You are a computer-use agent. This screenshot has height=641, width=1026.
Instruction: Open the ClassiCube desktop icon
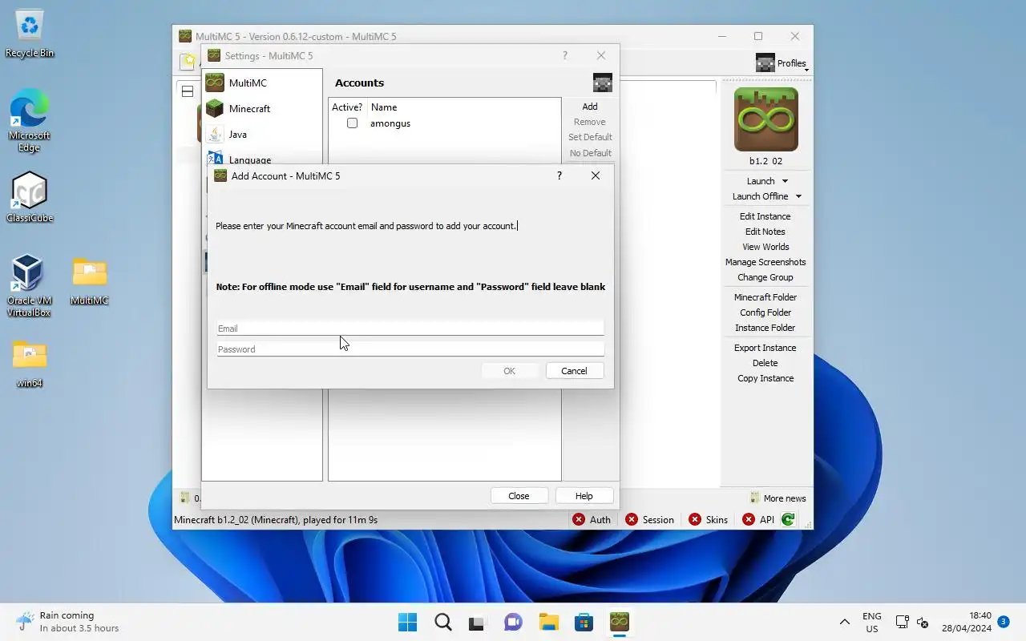30,197
